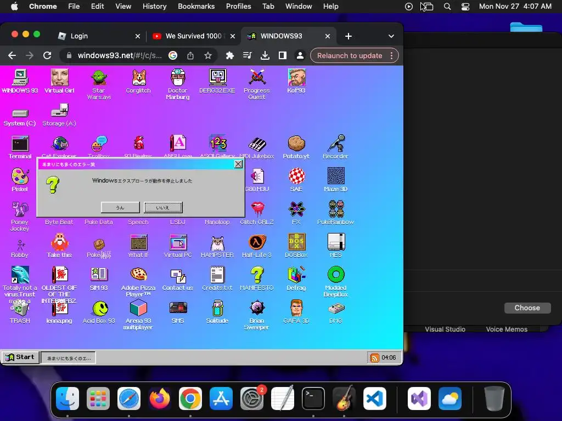Toggle Chrome side panel
The image size is (562, 421).
283,55
